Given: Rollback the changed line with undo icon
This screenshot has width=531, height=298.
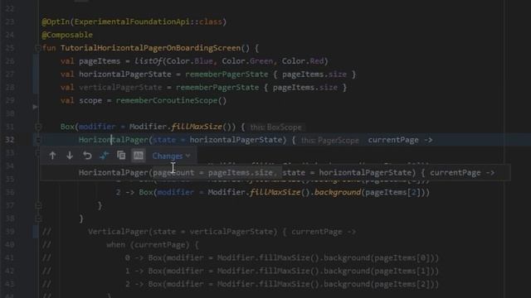Looking at the screenshot, I should tap(87, 156).
